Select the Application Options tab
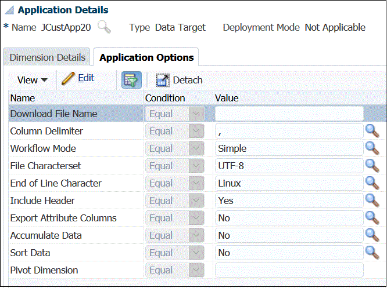 [x=146, y=57]
